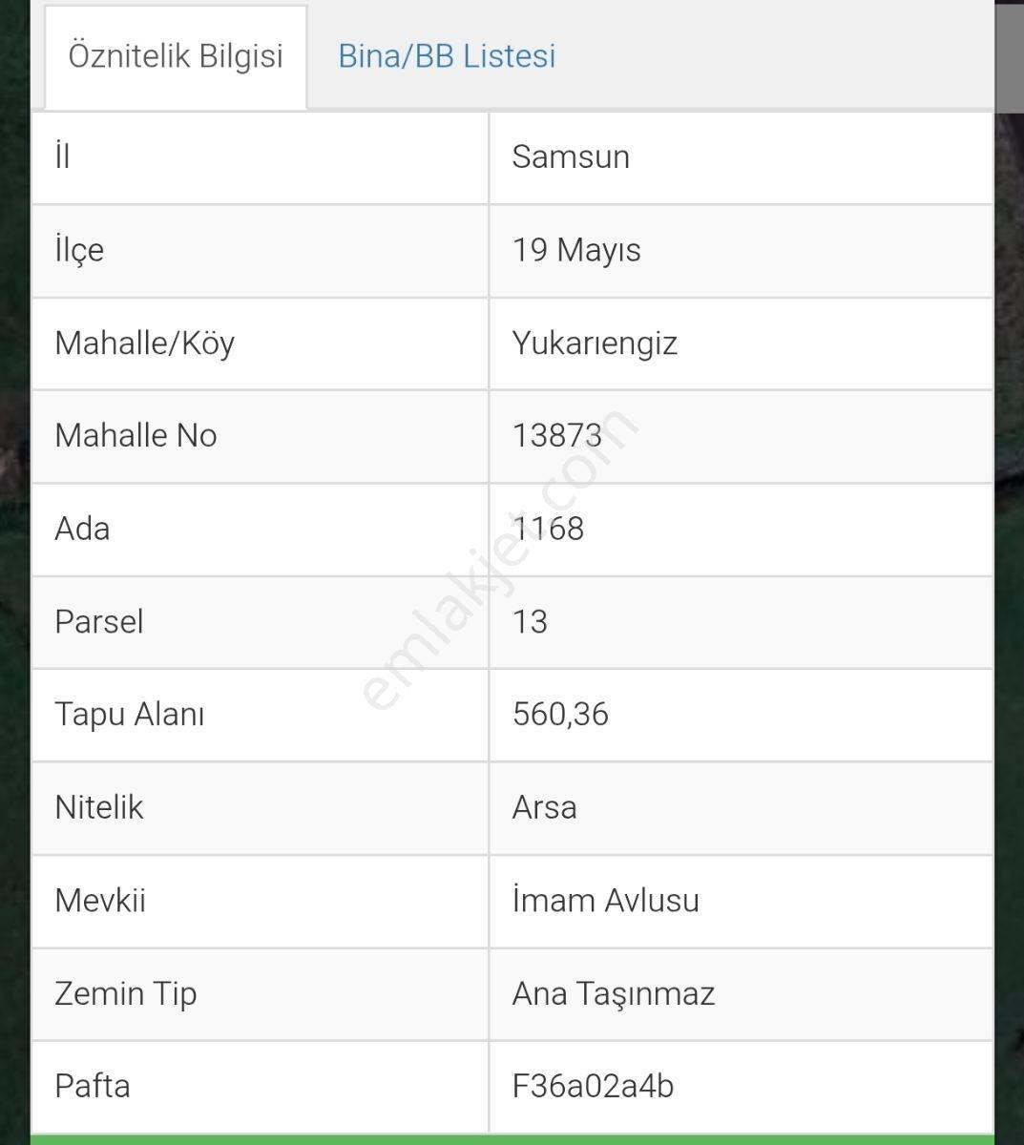This screenshot has width=1024, height=1145.
Task: Select the Tapu Alanı value 560,36
Action: (560, 714)
